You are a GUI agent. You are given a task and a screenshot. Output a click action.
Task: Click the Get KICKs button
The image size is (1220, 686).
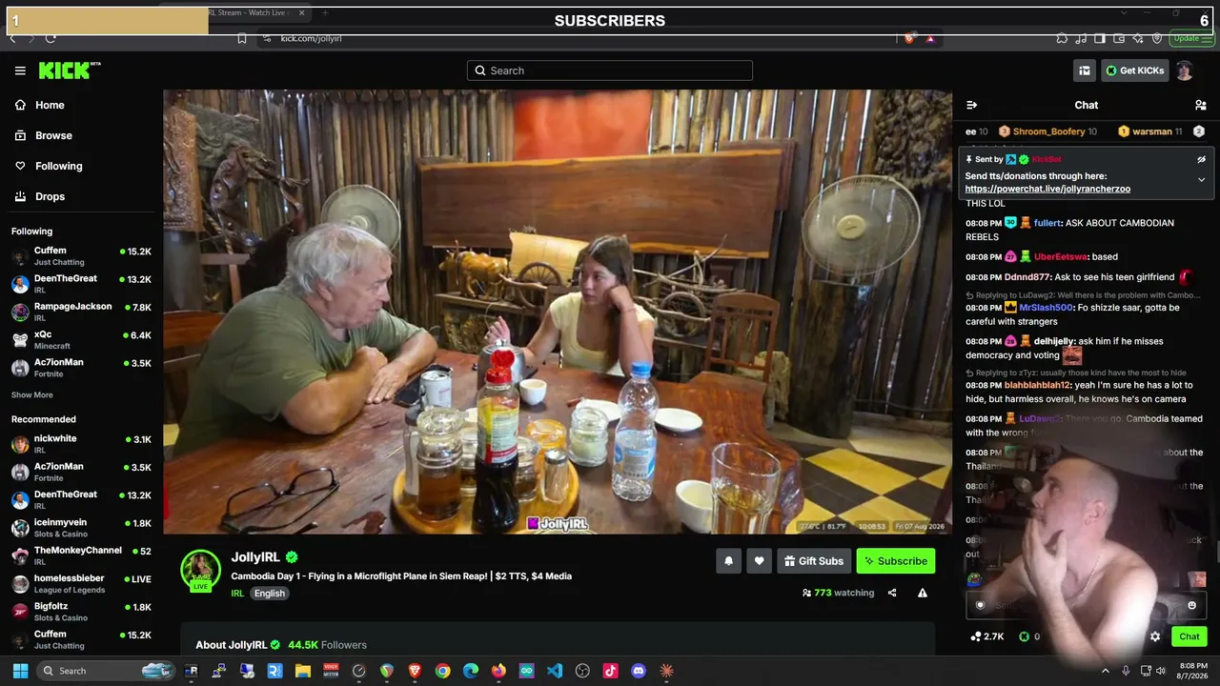tap(1135, 71)
